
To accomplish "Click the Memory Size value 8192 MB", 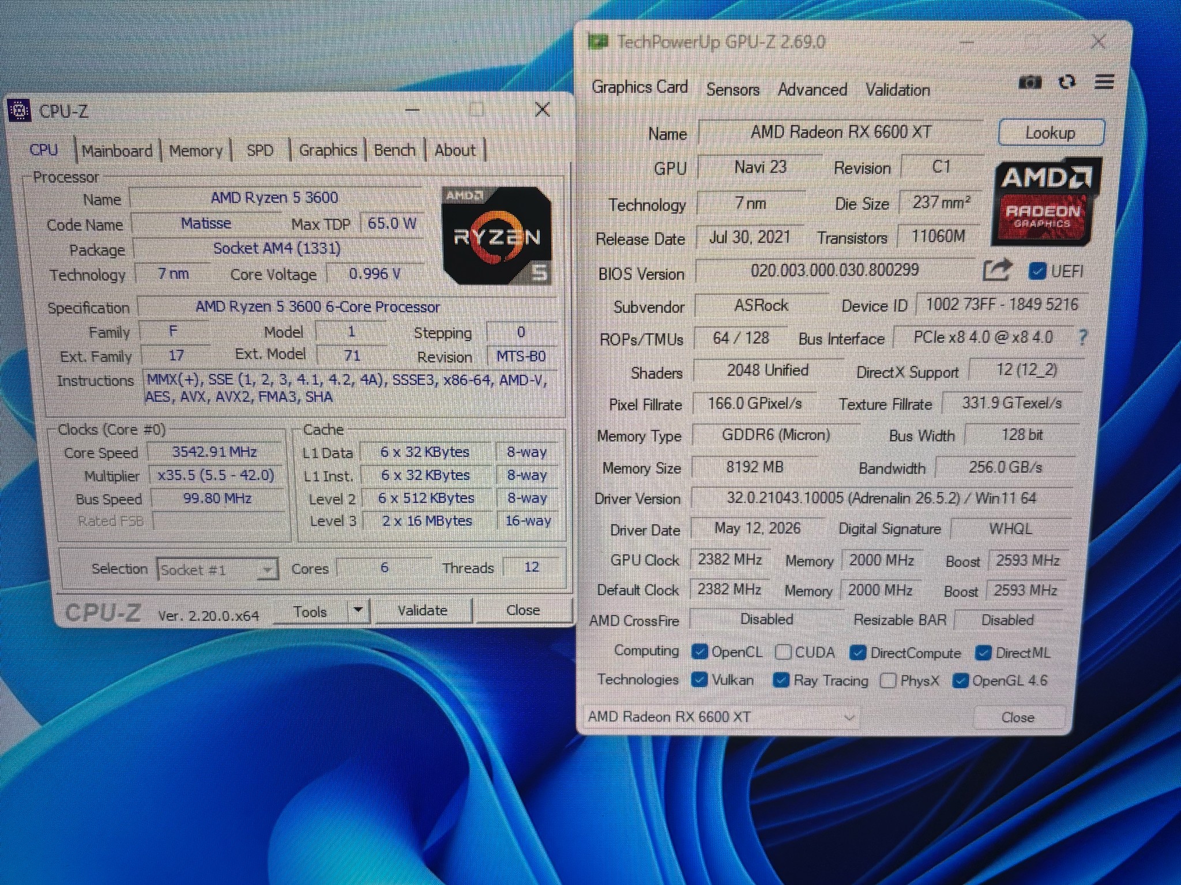I will (x=754, y=467).
